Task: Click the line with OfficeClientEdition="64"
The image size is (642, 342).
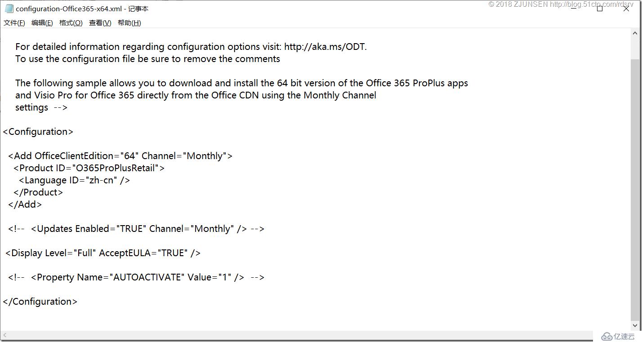Action: tap(120, 156)
